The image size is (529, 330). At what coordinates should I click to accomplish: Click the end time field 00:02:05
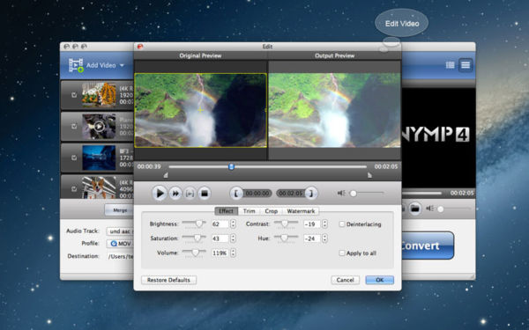[290, 194]
